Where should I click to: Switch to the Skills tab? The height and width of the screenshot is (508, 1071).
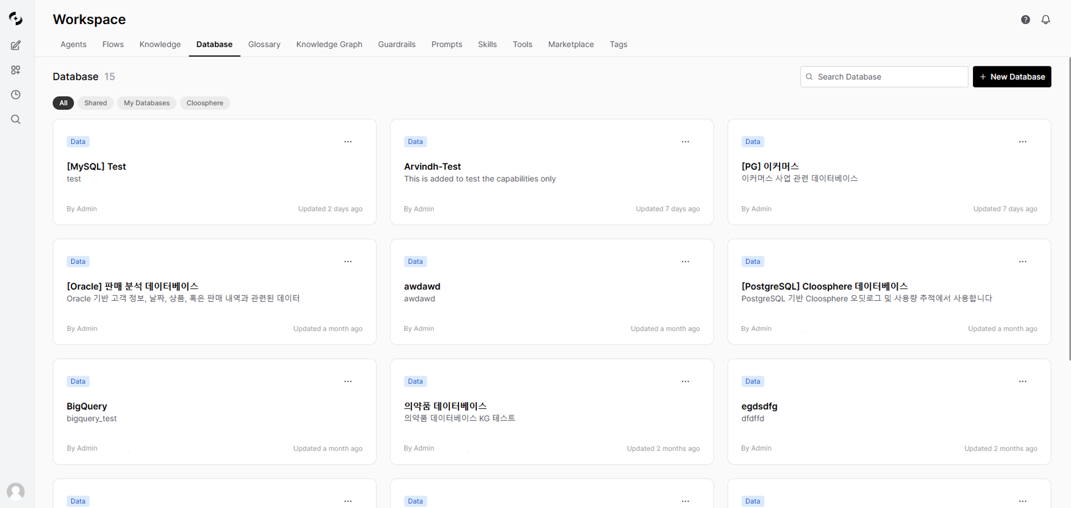[487, 44]
